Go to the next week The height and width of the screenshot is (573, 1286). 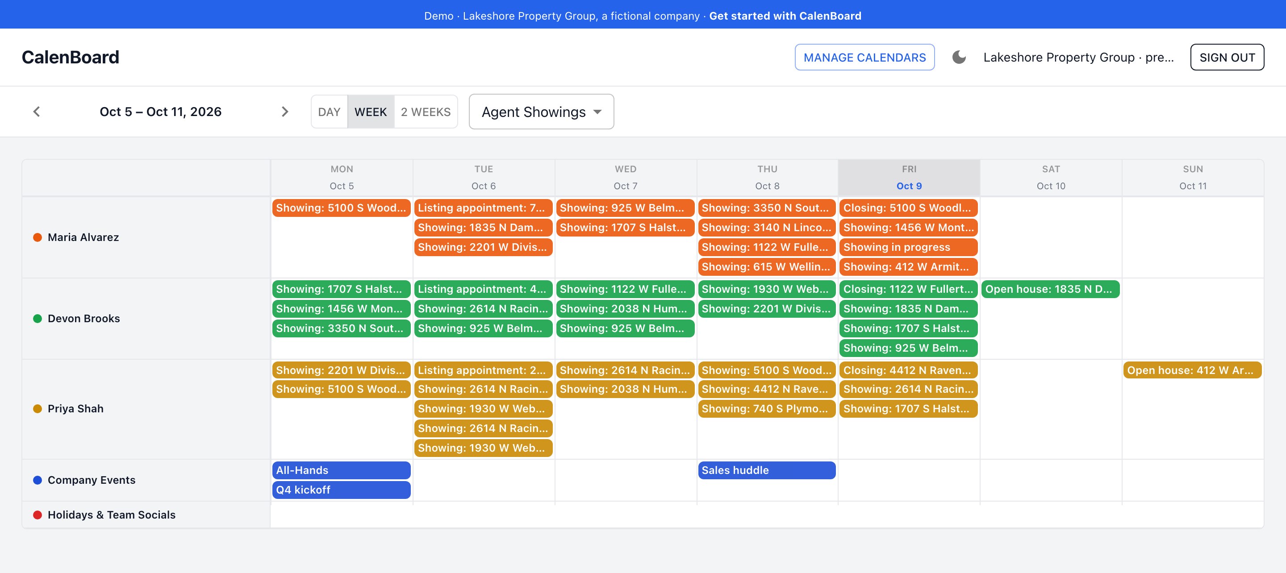pos(284,112)
